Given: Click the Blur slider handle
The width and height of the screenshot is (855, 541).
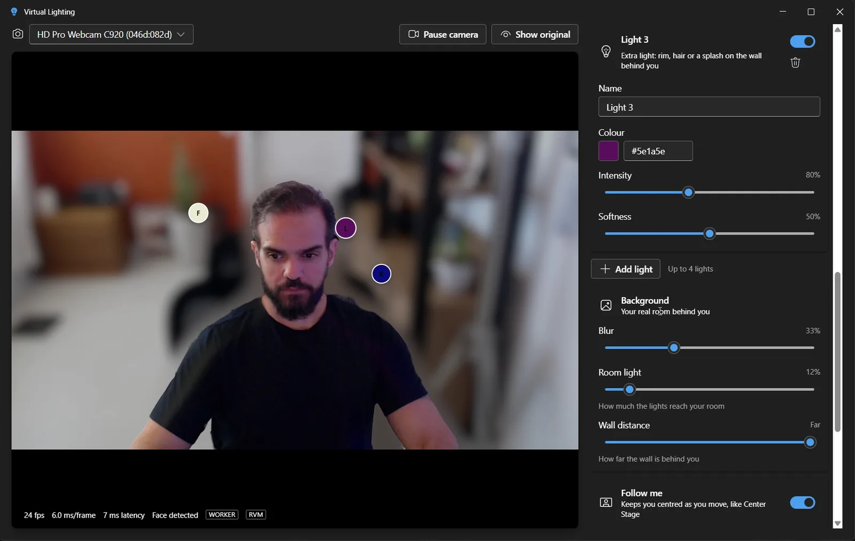Looking at the screenshot, I should (x=674, y=348).
